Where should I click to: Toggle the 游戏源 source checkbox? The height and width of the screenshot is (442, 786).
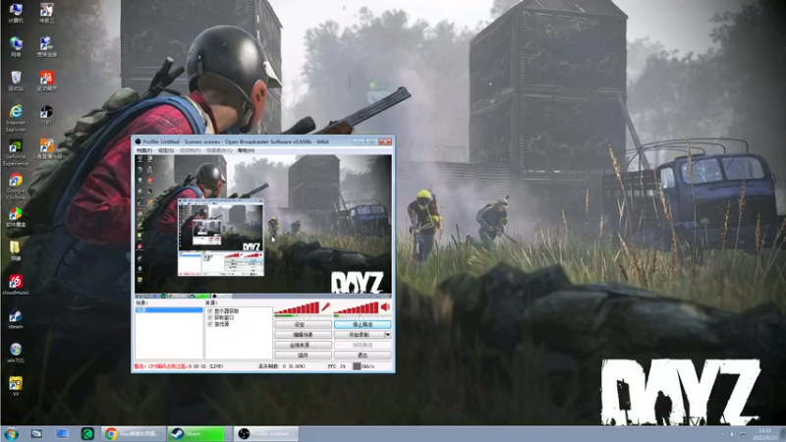pos(210,324)
